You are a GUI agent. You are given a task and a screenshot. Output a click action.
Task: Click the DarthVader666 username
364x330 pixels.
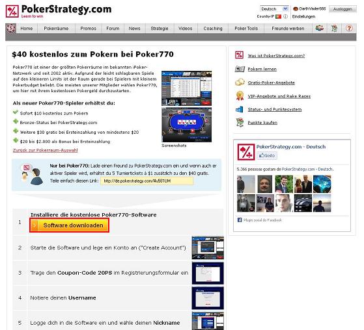pos(312,9)
